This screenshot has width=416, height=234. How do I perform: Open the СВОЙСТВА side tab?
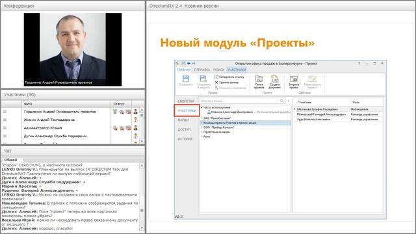tap(186, 101)
